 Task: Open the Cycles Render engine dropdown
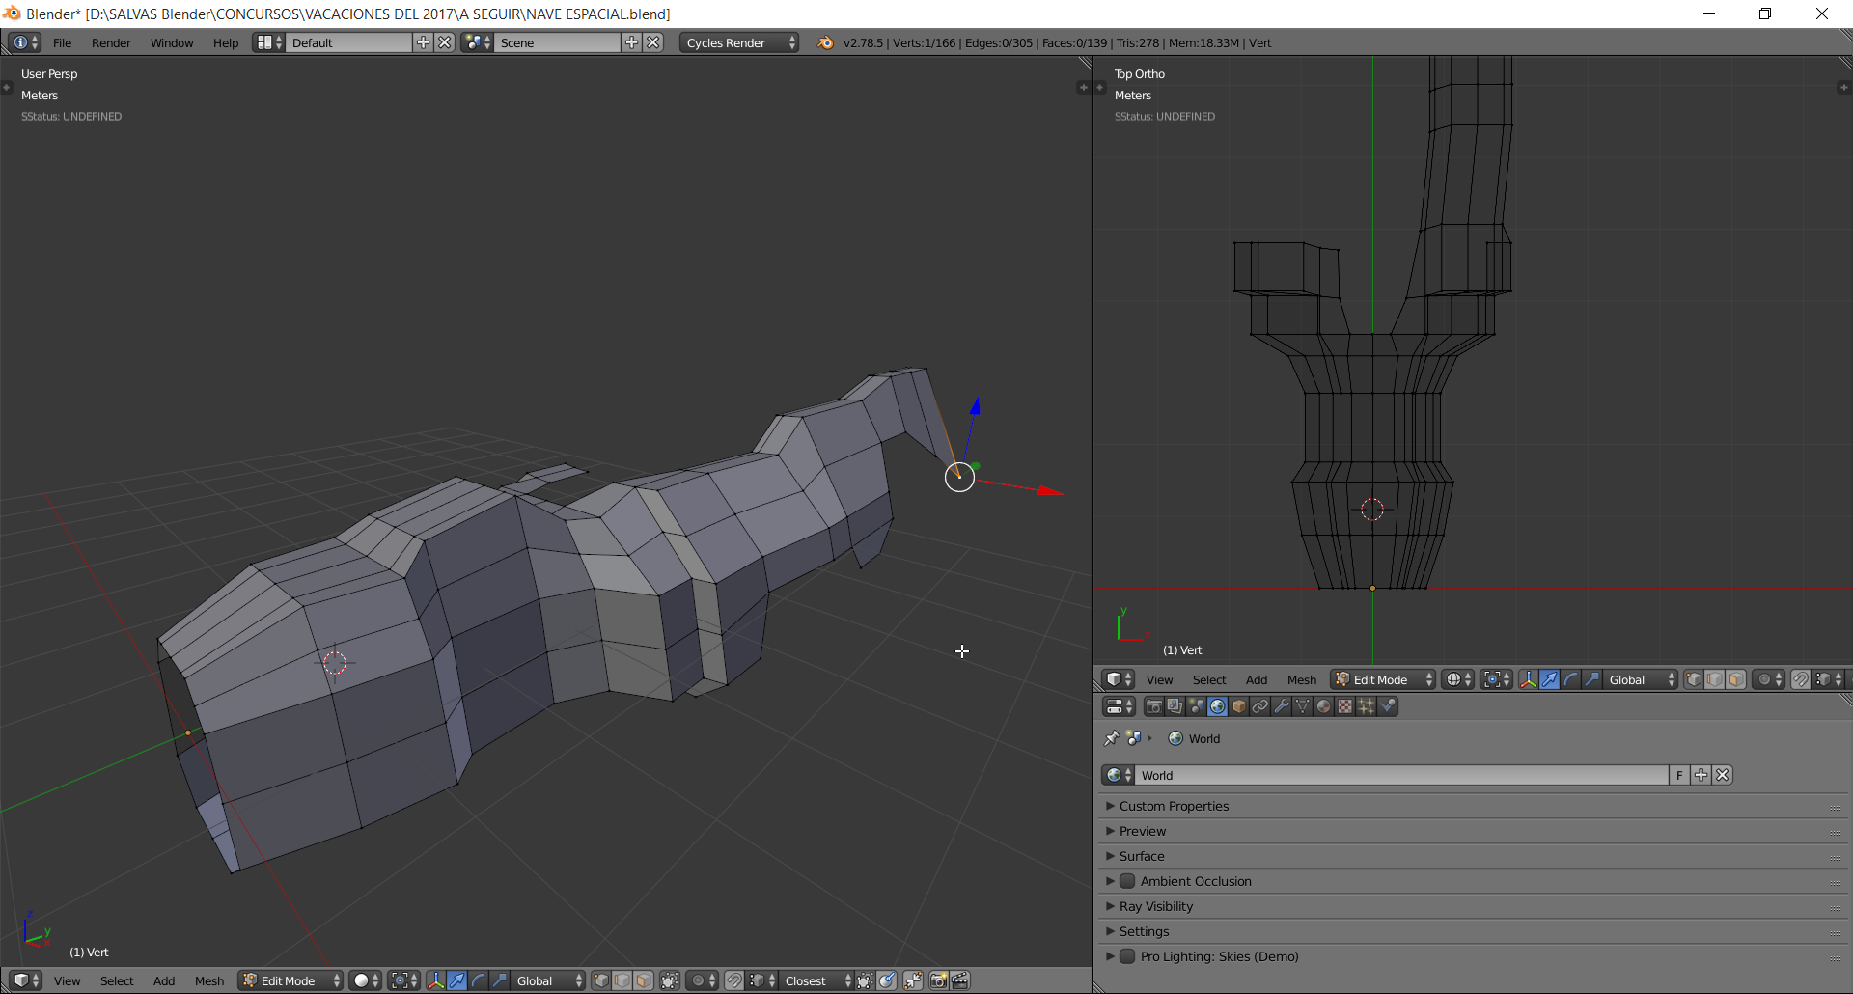coord(739,42)
